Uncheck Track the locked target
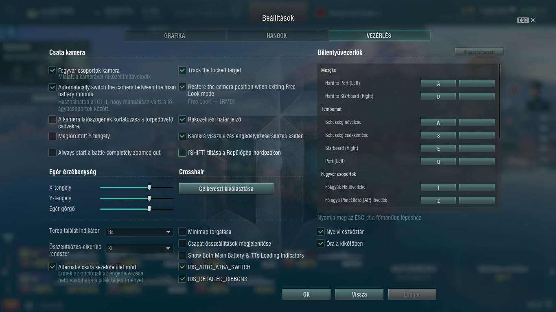This screenshot has width=556, height=312. [182, 70]
